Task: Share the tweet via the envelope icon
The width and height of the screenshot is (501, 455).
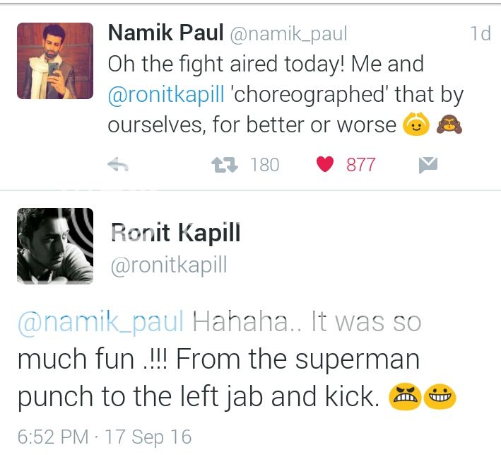Action: coord(428,166)
